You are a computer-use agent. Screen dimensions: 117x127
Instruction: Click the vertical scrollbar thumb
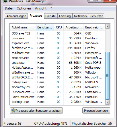click(x=107, y=76)
